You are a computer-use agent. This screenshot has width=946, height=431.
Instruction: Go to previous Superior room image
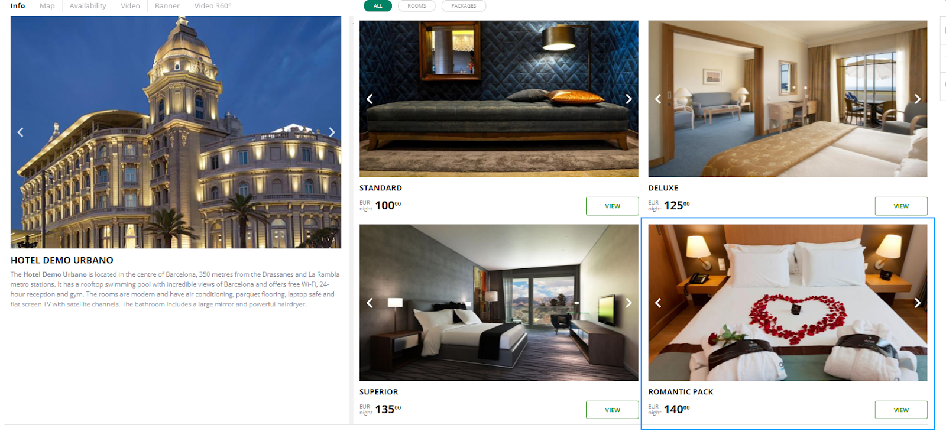click(370, 303)
